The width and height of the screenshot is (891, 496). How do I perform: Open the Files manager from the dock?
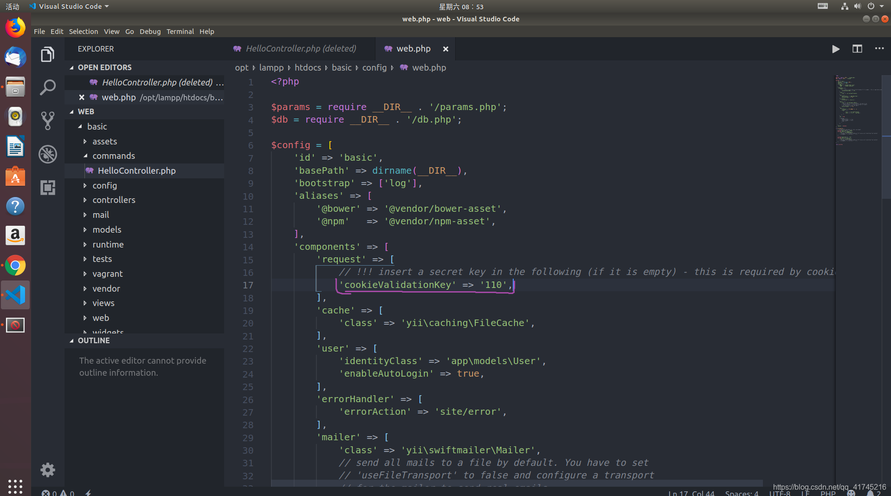15,87
